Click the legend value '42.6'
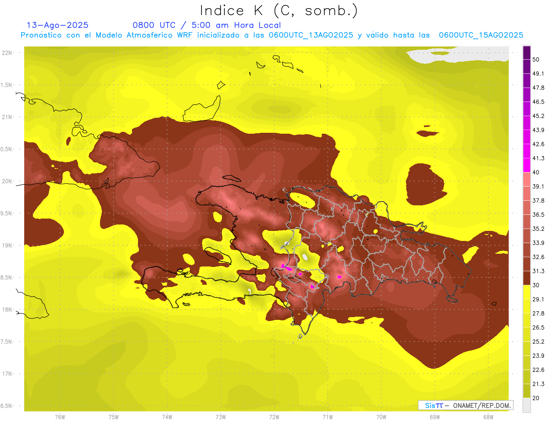The height and width of the screenshot is (423, 548). tap(538, 144)
